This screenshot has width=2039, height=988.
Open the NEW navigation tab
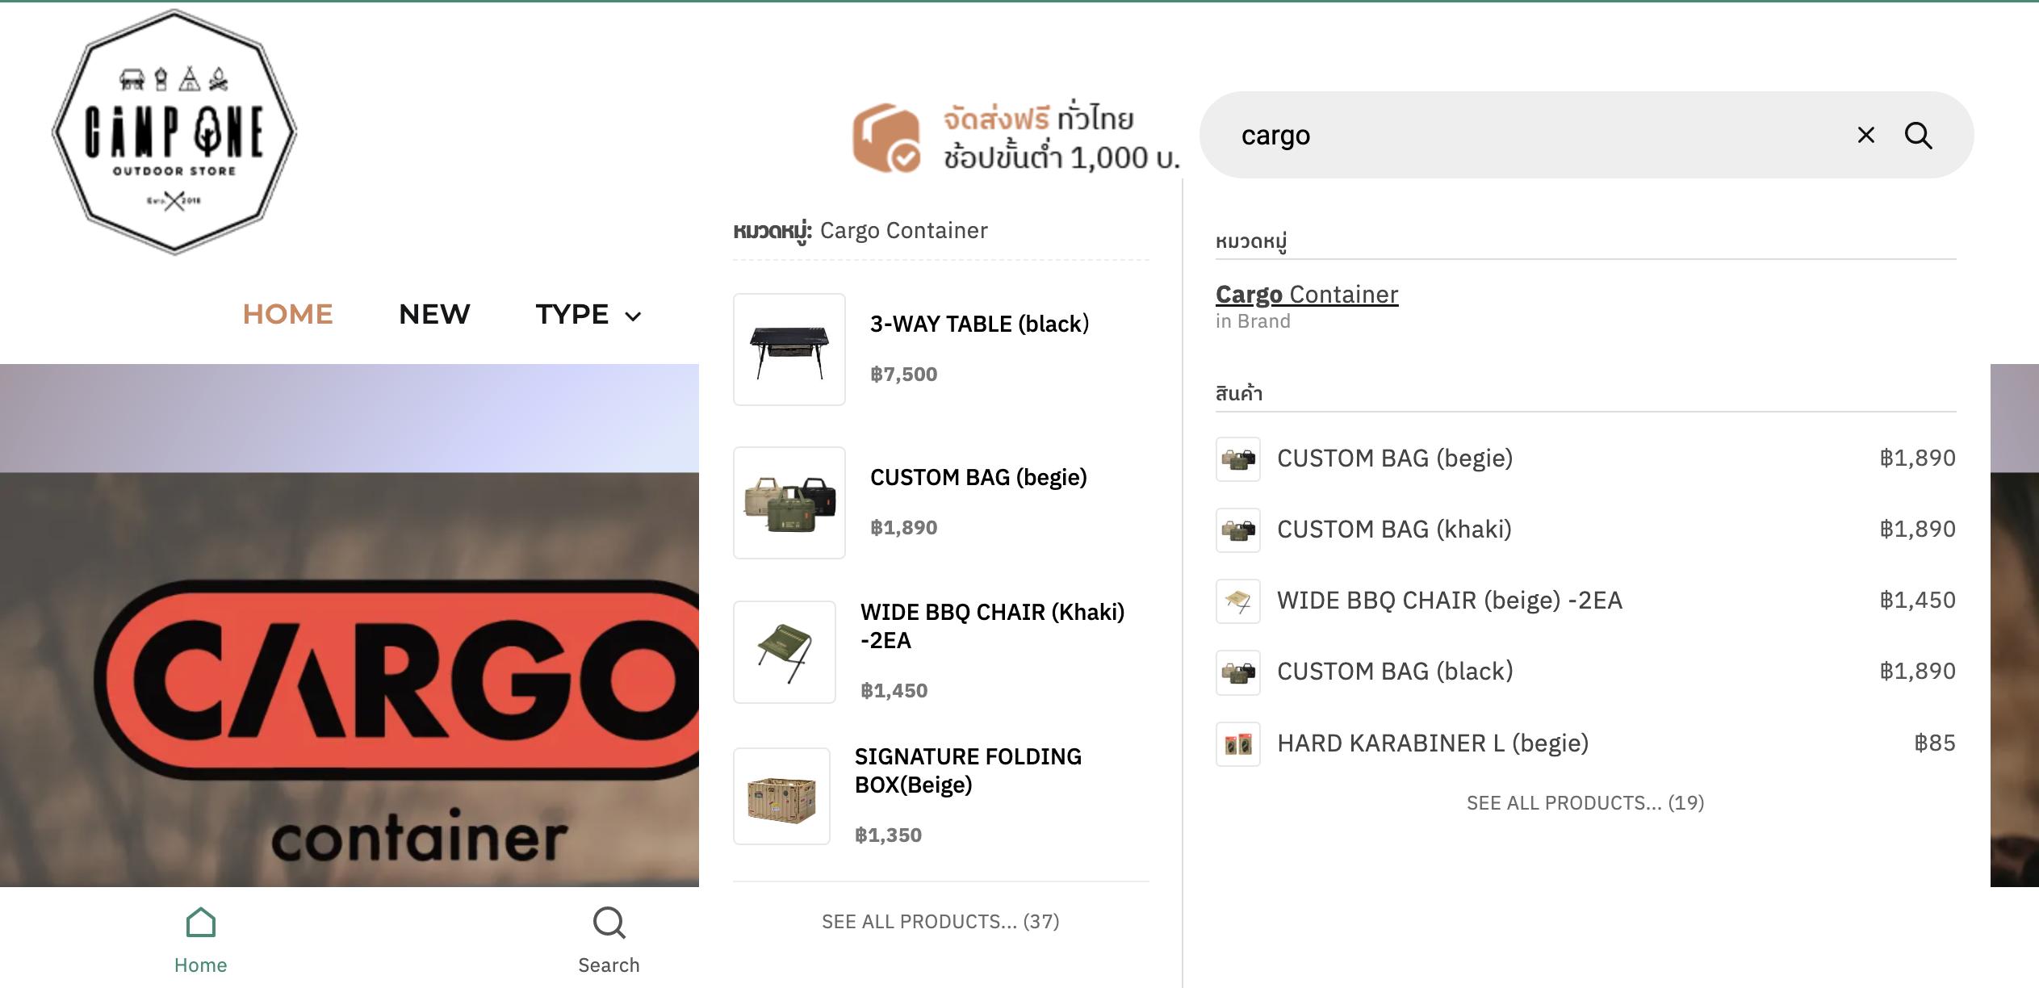(434, 314)
